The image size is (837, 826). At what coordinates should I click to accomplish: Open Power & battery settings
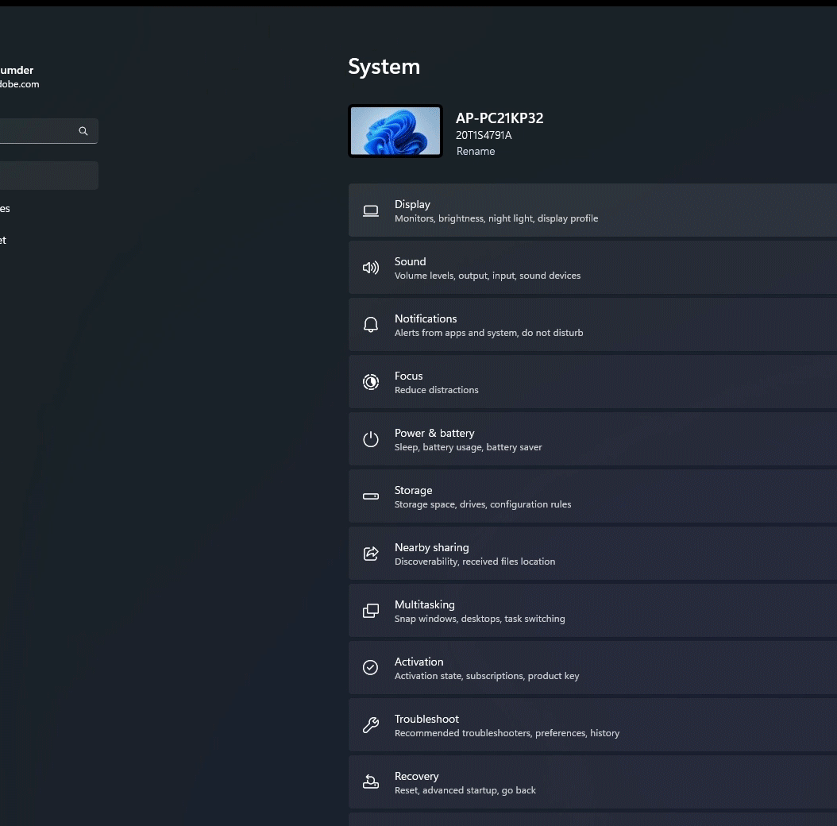coord(592,439)
